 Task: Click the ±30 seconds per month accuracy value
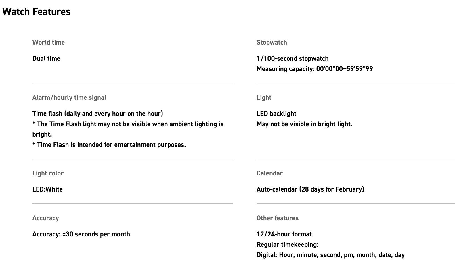[x=81, y=234]
